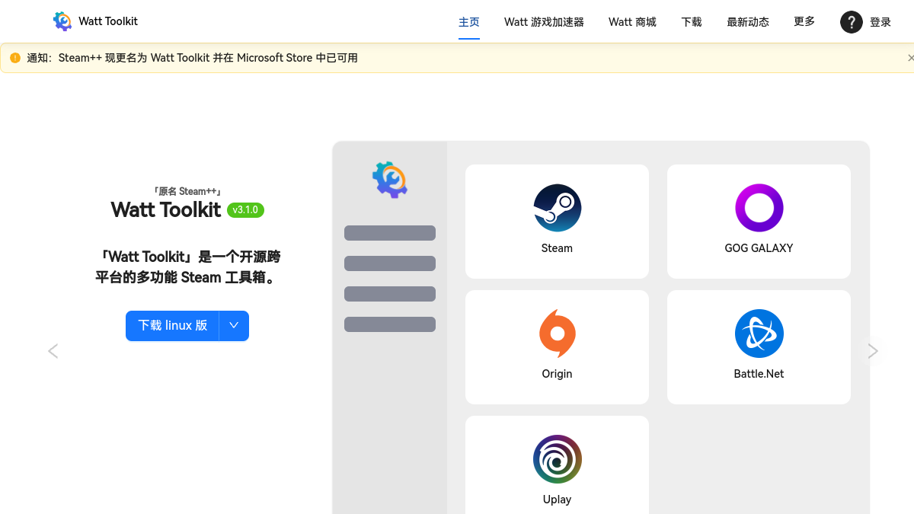Image resolution: width=914 pixels, height=514 pixels.
Task: Click the notice warning icon in banner
Action: click(x=15, y=58)
